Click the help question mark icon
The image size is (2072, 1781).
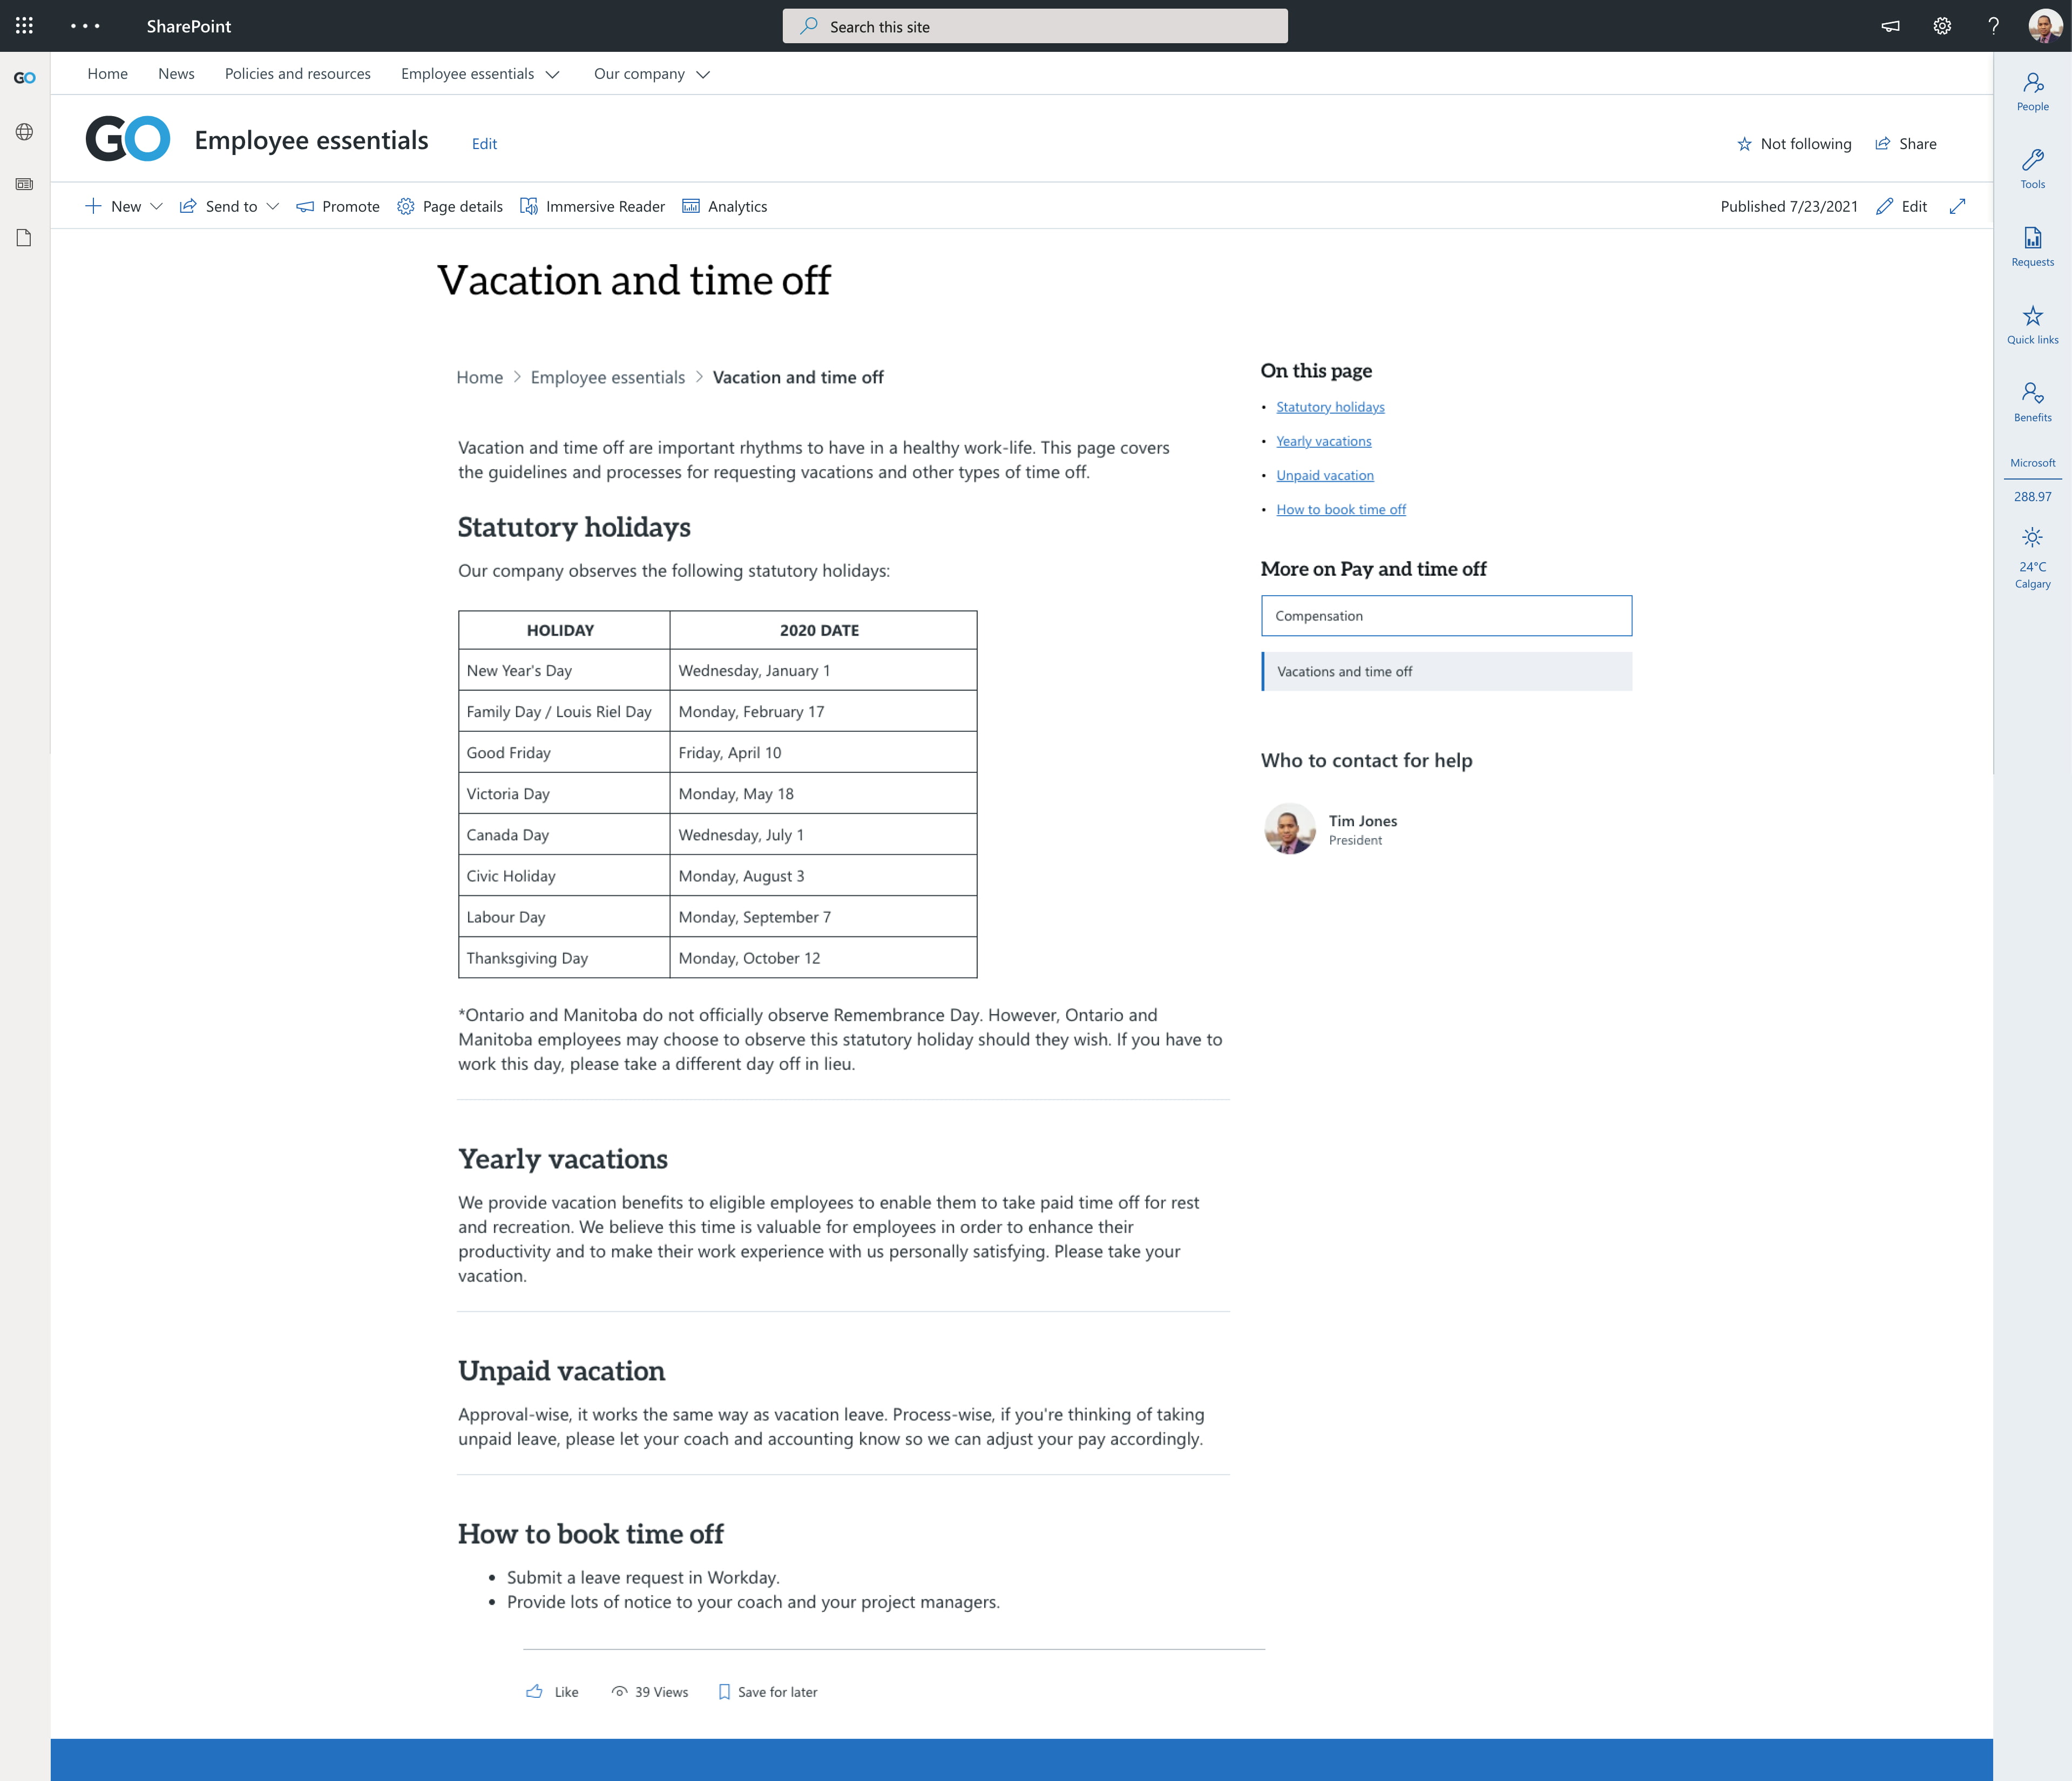click(1993, 26)
